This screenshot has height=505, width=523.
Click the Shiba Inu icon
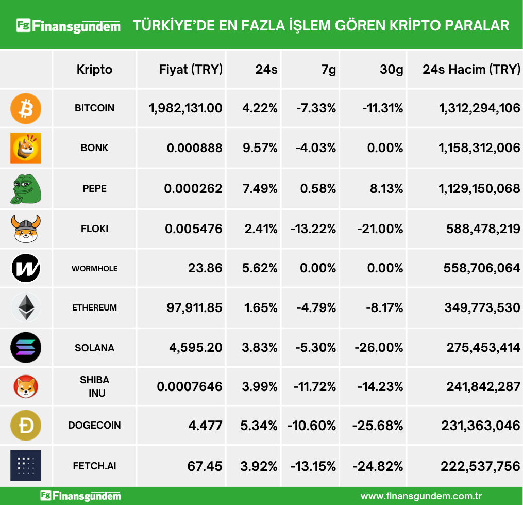click(x=26, y=386)
